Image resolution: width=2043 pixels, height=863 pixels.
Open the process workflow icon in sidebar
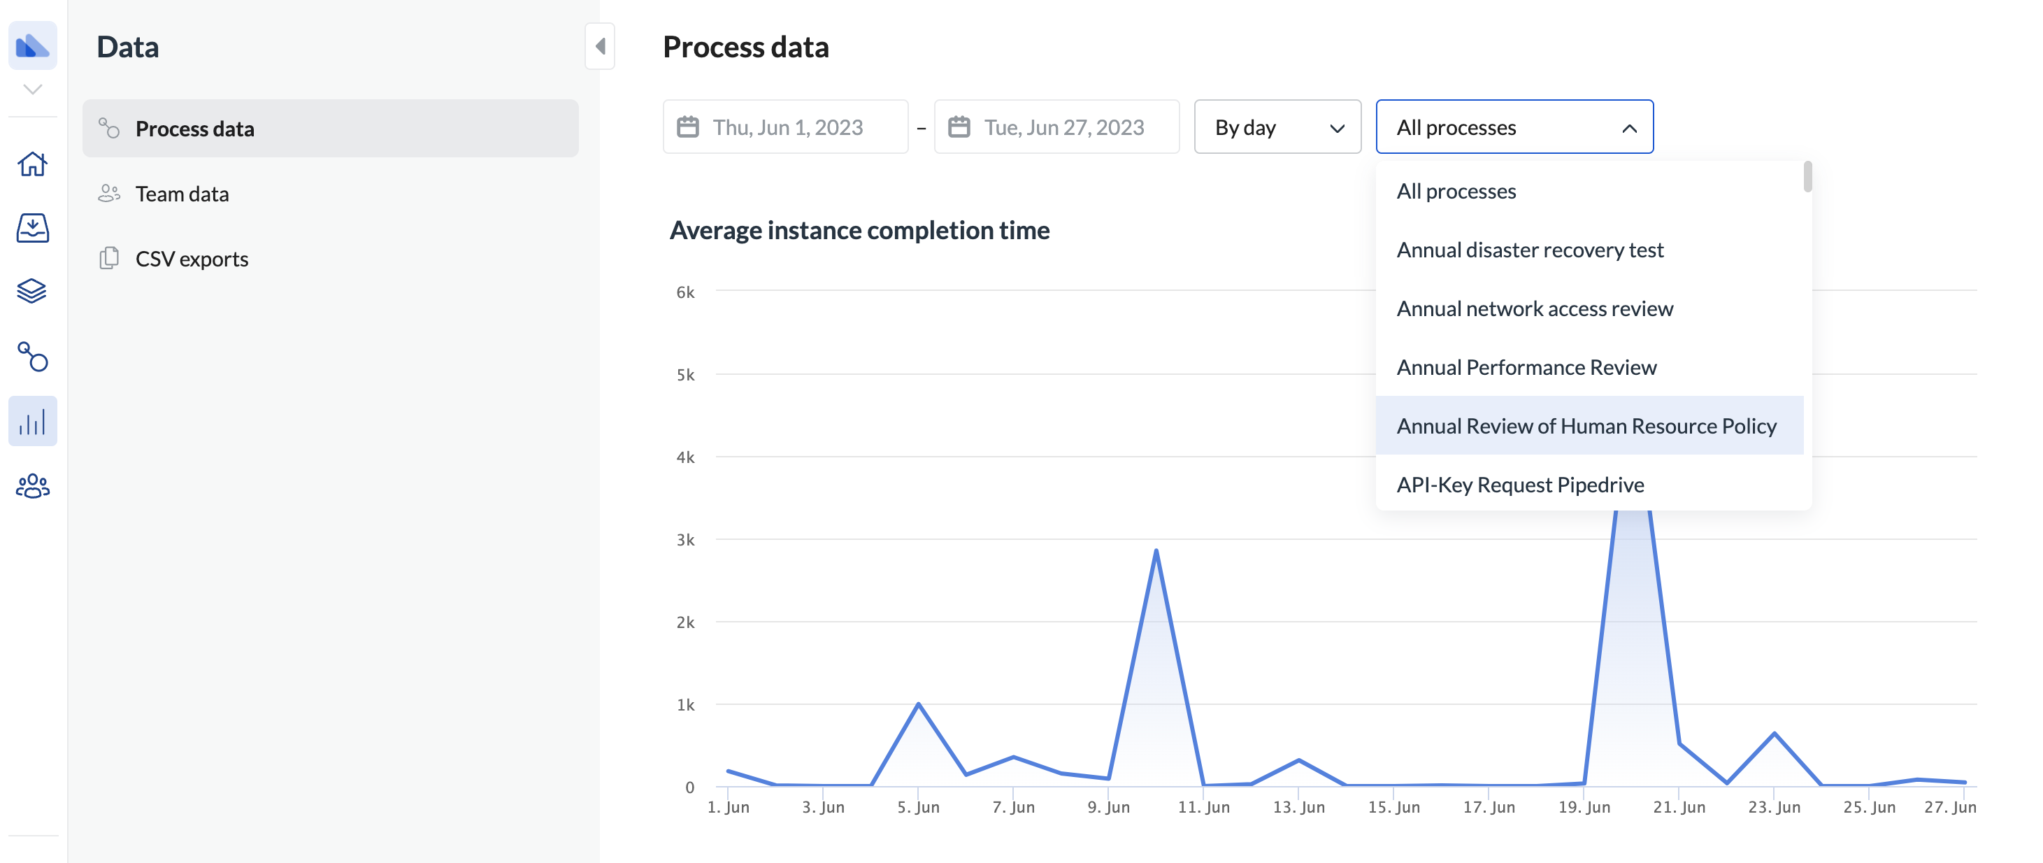coord(33,357)
